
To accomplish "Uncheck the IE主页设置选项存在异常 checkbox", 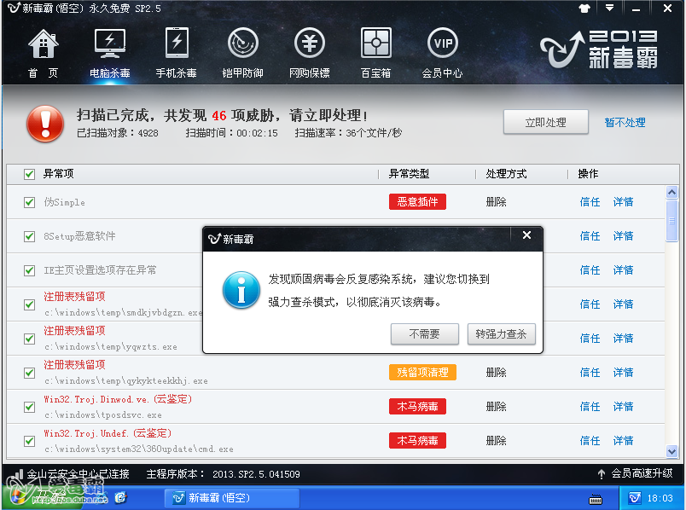I will (x=29, y=270).
